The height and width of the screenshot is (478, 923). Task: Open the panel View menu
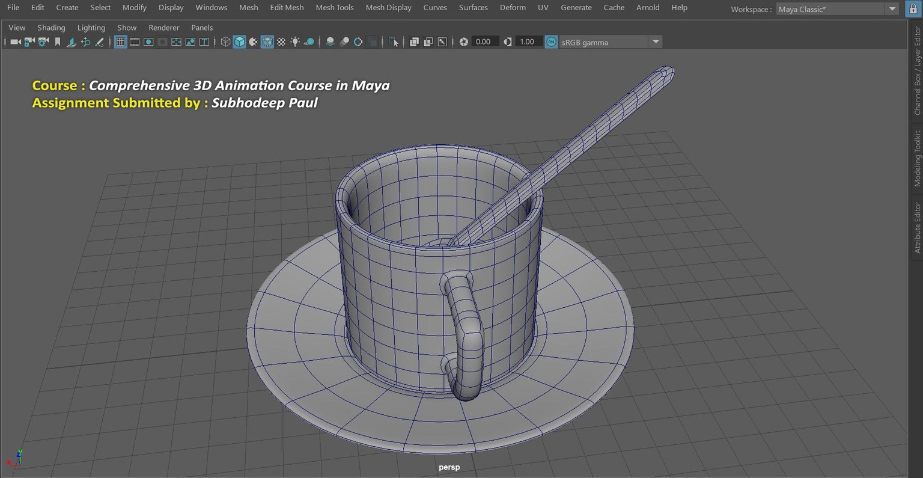coord(17,28)
